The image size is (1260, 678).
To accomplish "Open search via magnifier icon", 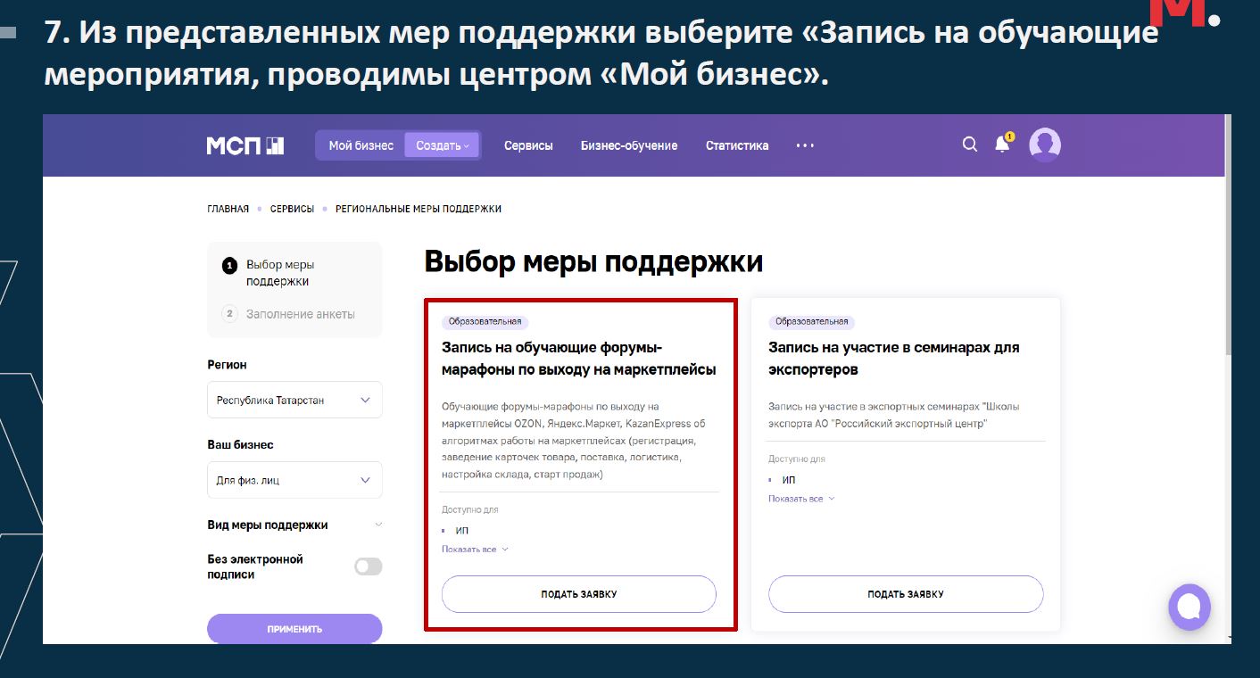I will tap(969, 145).
